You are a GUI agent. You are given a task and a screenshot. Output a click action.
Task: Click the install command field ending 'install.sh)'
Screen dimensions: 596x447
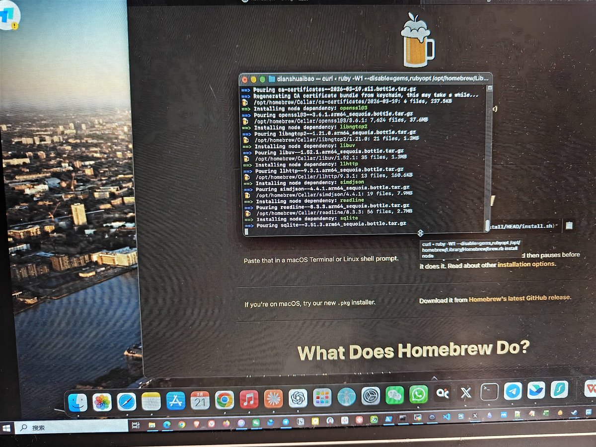(525, 226)
